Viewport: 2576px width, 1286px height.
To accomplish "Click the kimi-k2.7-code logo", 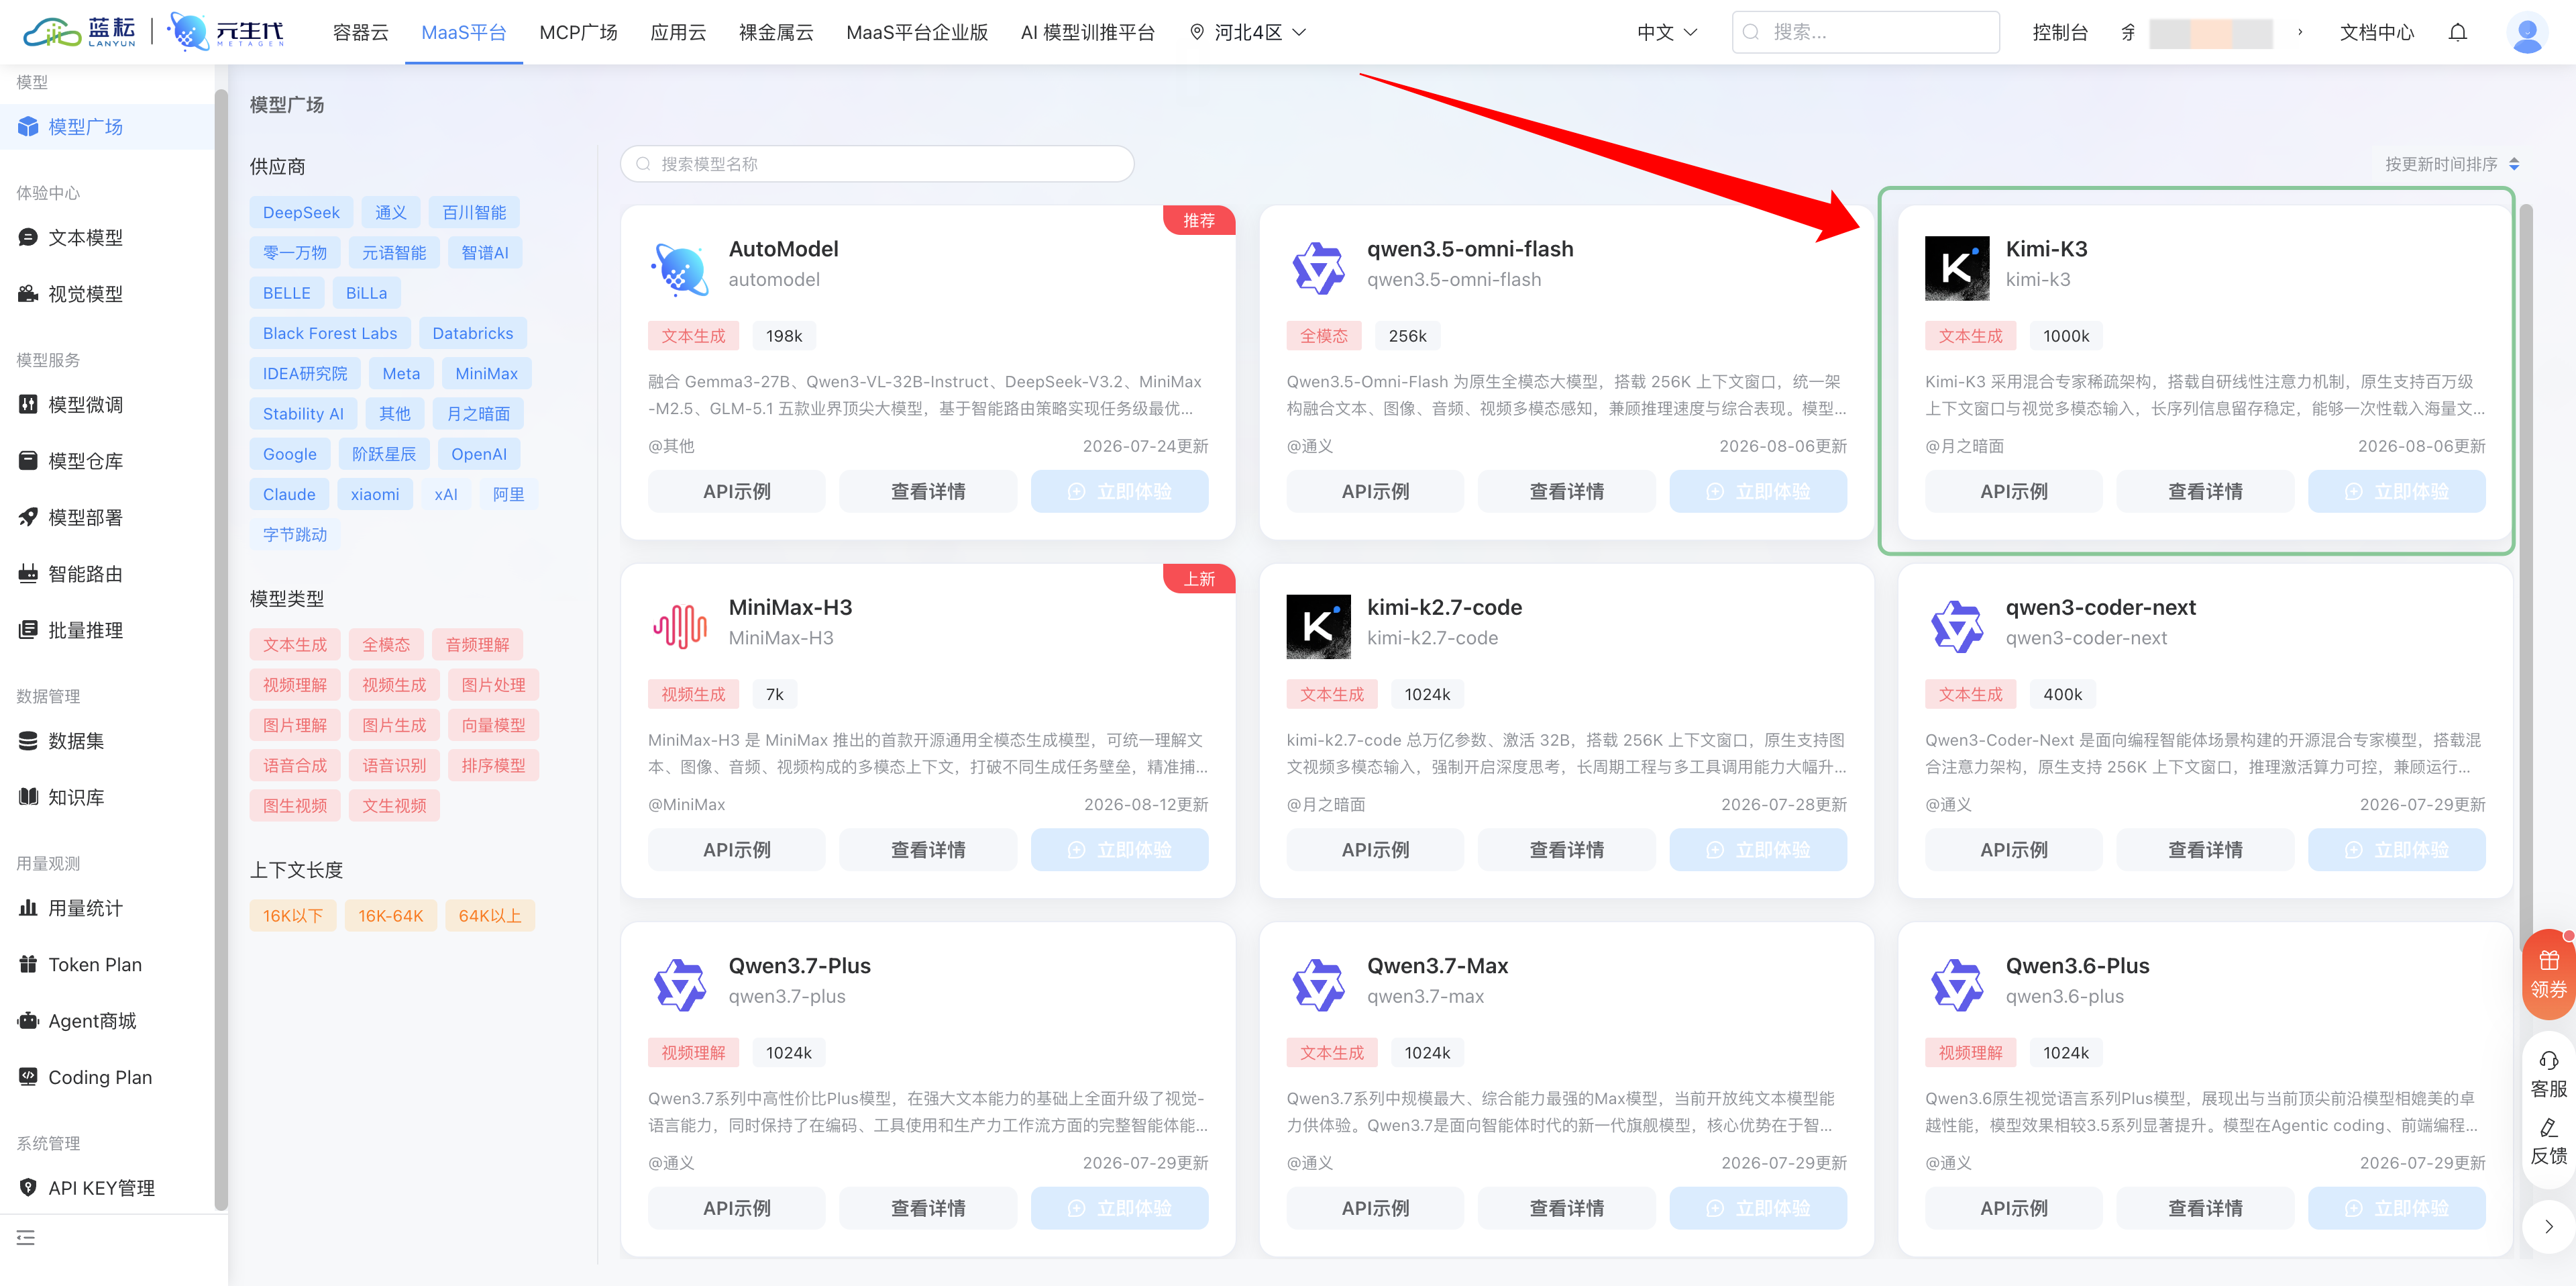I will pos(1318,626).
